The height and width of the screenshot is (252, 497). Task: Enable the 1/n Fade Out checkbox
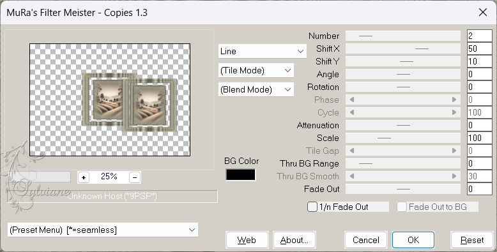(312, 207)
